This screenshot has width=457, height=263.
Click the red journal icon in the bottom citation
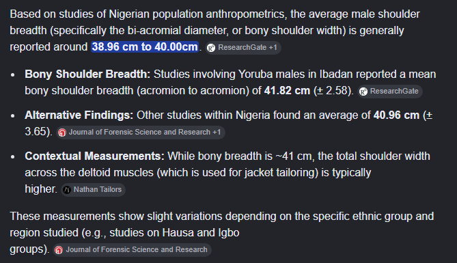pos(59,250)
